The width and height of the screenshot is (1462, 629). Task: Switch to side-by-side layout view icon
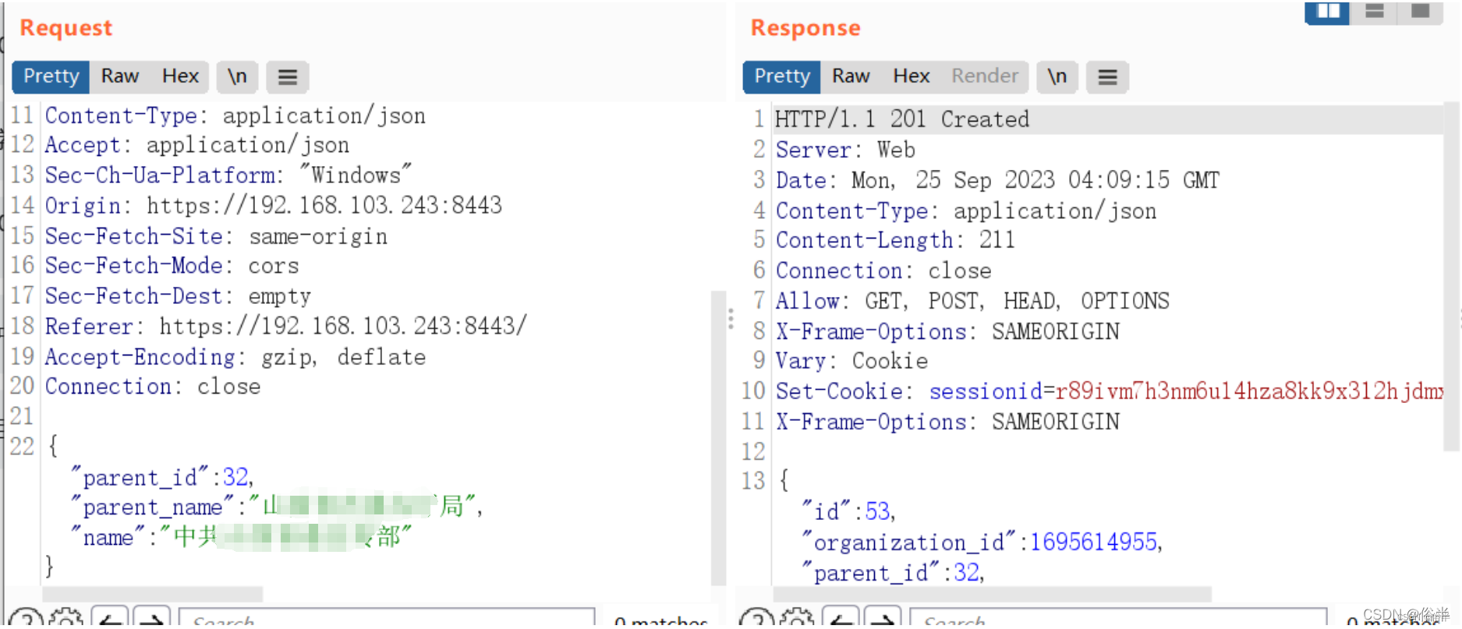pyautogui.click(x=1327, y=12)
